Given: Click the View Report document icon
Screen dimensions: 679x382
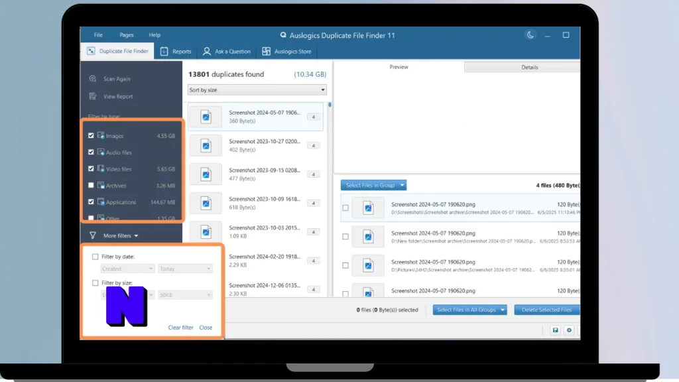Looking at the screenshot, I should pyautogui.click(x=93, y=96).
